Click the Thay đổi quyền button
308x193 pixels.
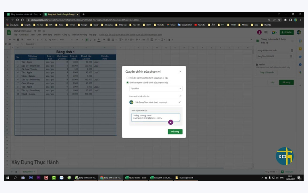click(x=267, y=72)
